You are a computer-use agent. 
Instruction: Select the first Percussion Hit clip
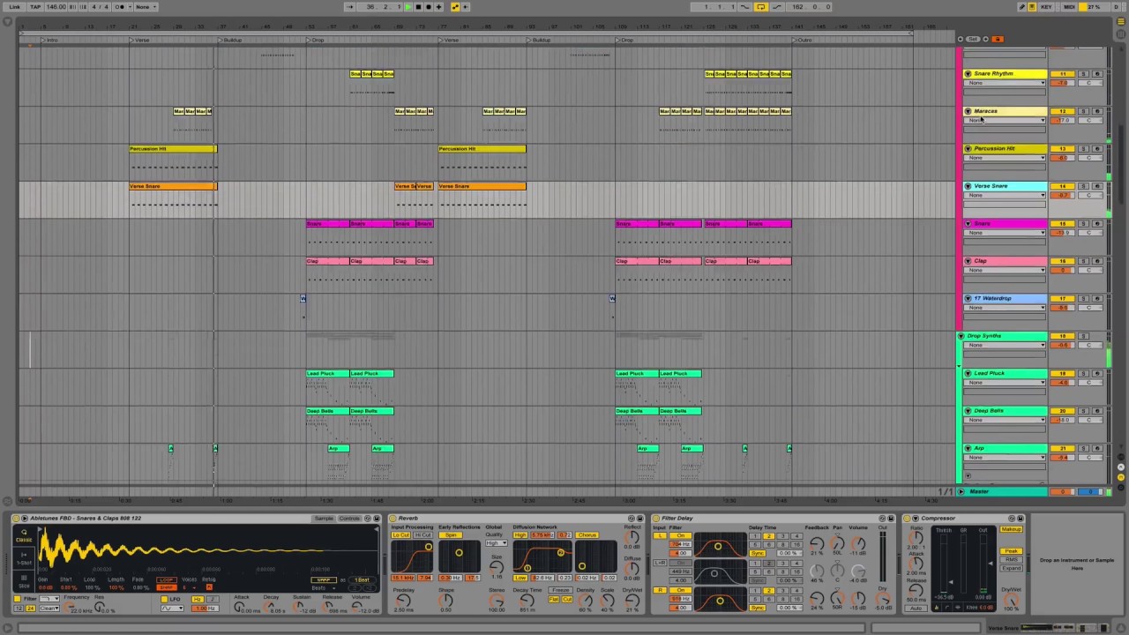tap(173, 149)
